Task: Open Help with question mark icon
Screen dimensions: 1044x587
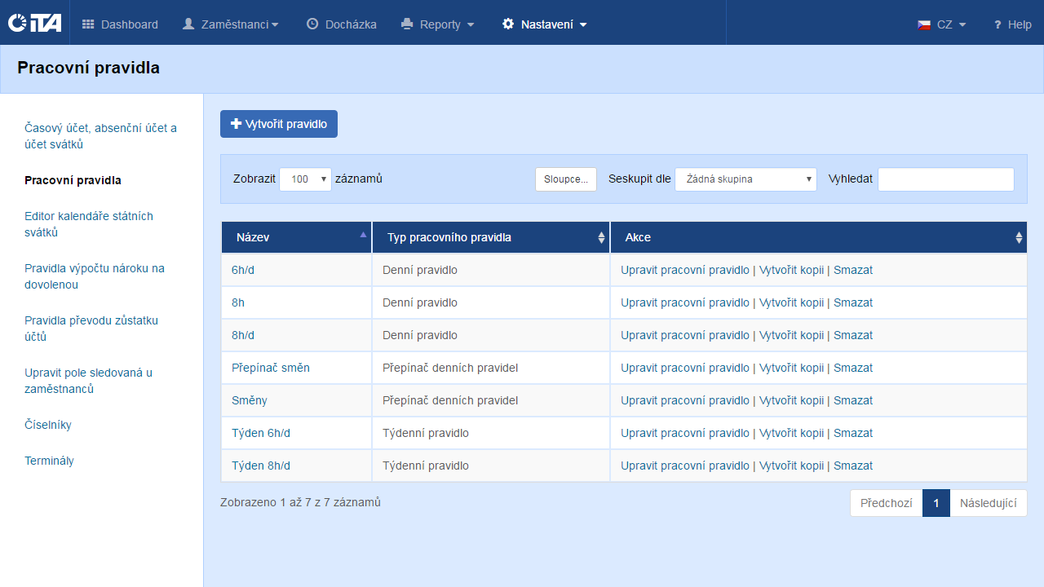Action: (x=1012, y=24)
